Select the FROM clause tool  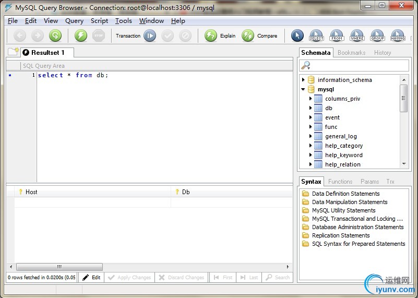(x=337, y=35)
